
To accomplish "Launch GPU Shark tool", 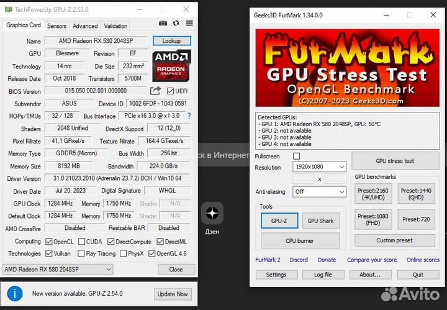I will [321, 221].
